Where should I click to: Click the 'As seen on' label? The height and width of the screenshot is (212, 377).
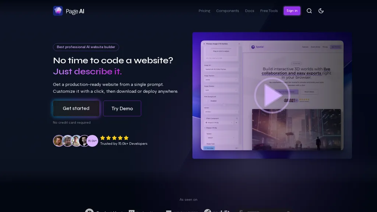(188, 199)
